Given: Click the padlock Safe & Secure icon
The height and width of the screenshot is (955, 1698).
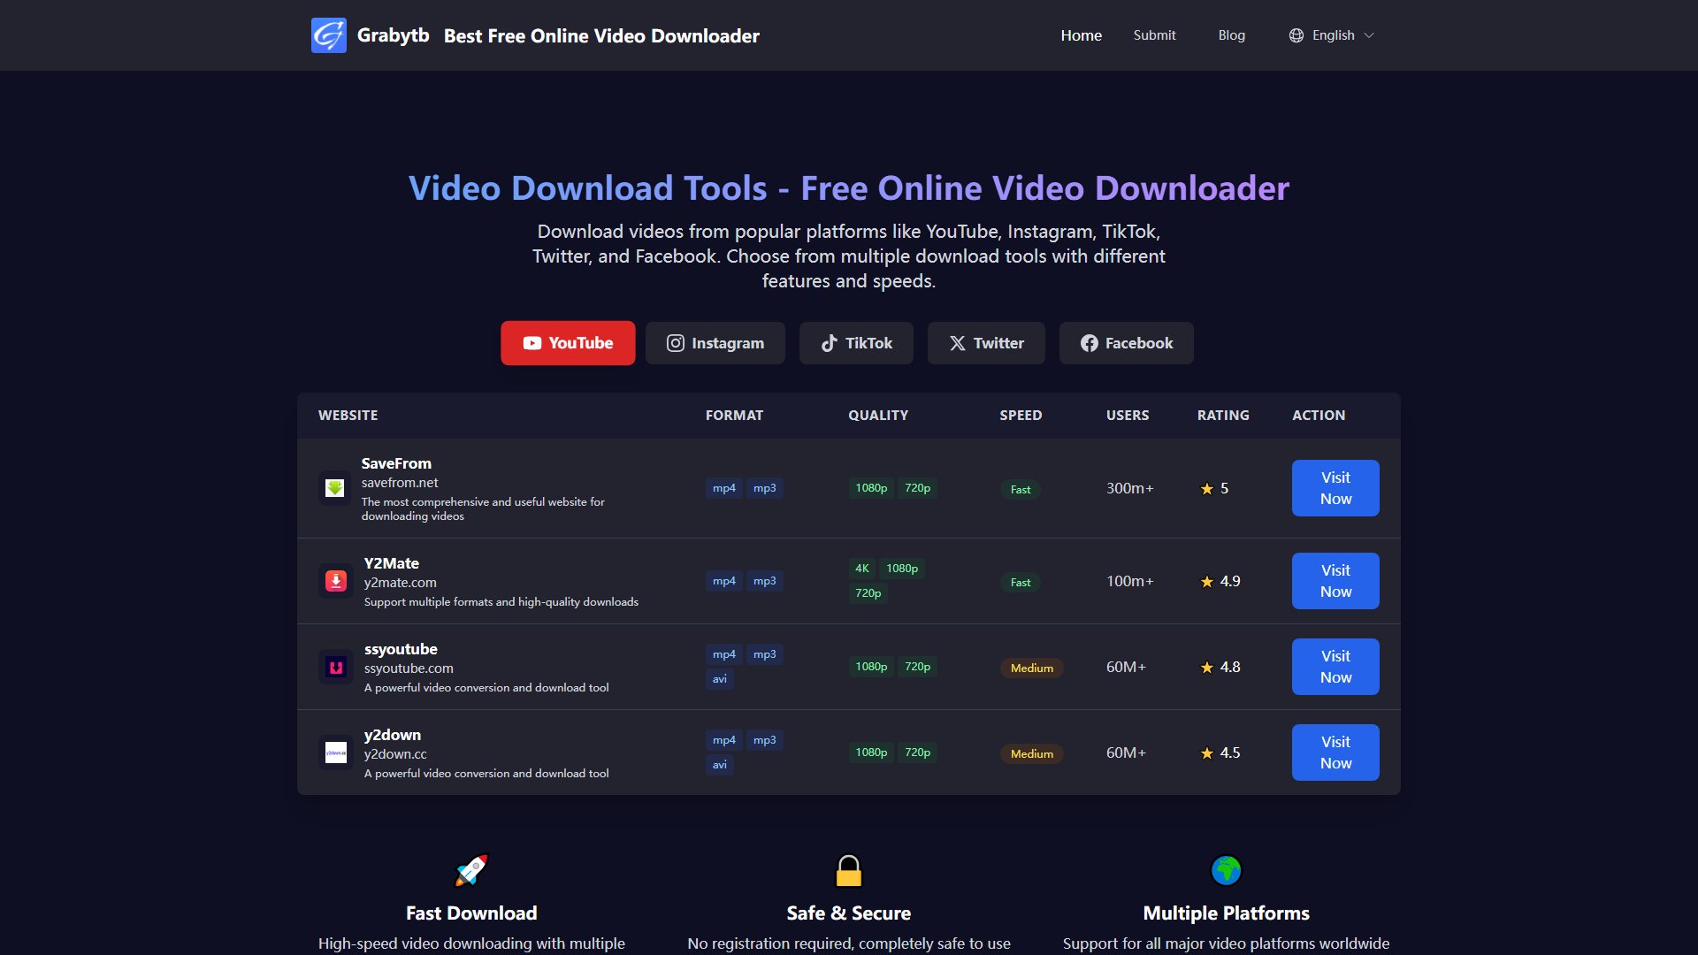Looking at the screenshot, I should coord(848,870).
